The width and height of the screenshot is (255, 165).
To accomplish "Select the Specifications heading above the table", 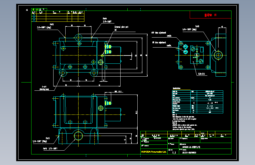I will pos(176,88).
